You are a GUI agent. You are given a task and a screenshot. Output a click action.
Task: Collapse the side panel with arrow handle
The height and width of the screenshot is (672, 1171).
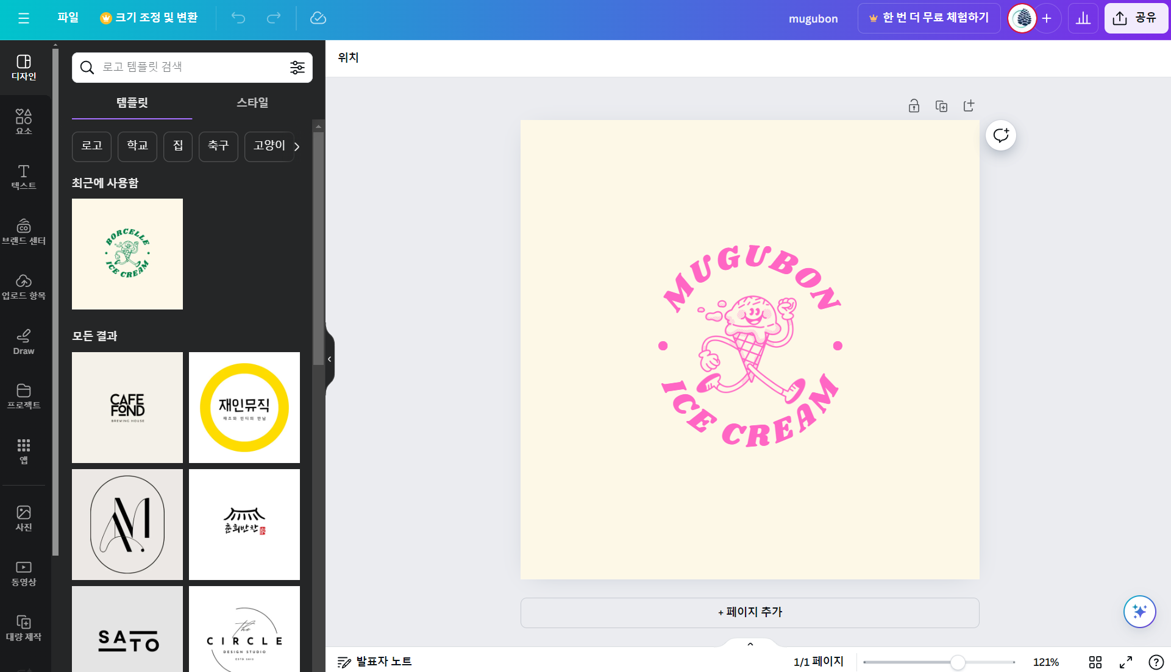tap(329, 359)
